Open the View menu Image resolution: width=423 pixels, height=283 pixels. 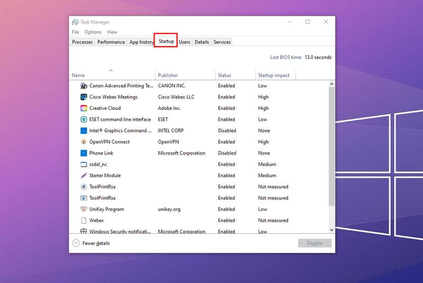(112, 32)
